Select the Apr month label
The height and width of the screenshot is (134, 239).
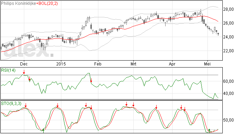point(172,64)
